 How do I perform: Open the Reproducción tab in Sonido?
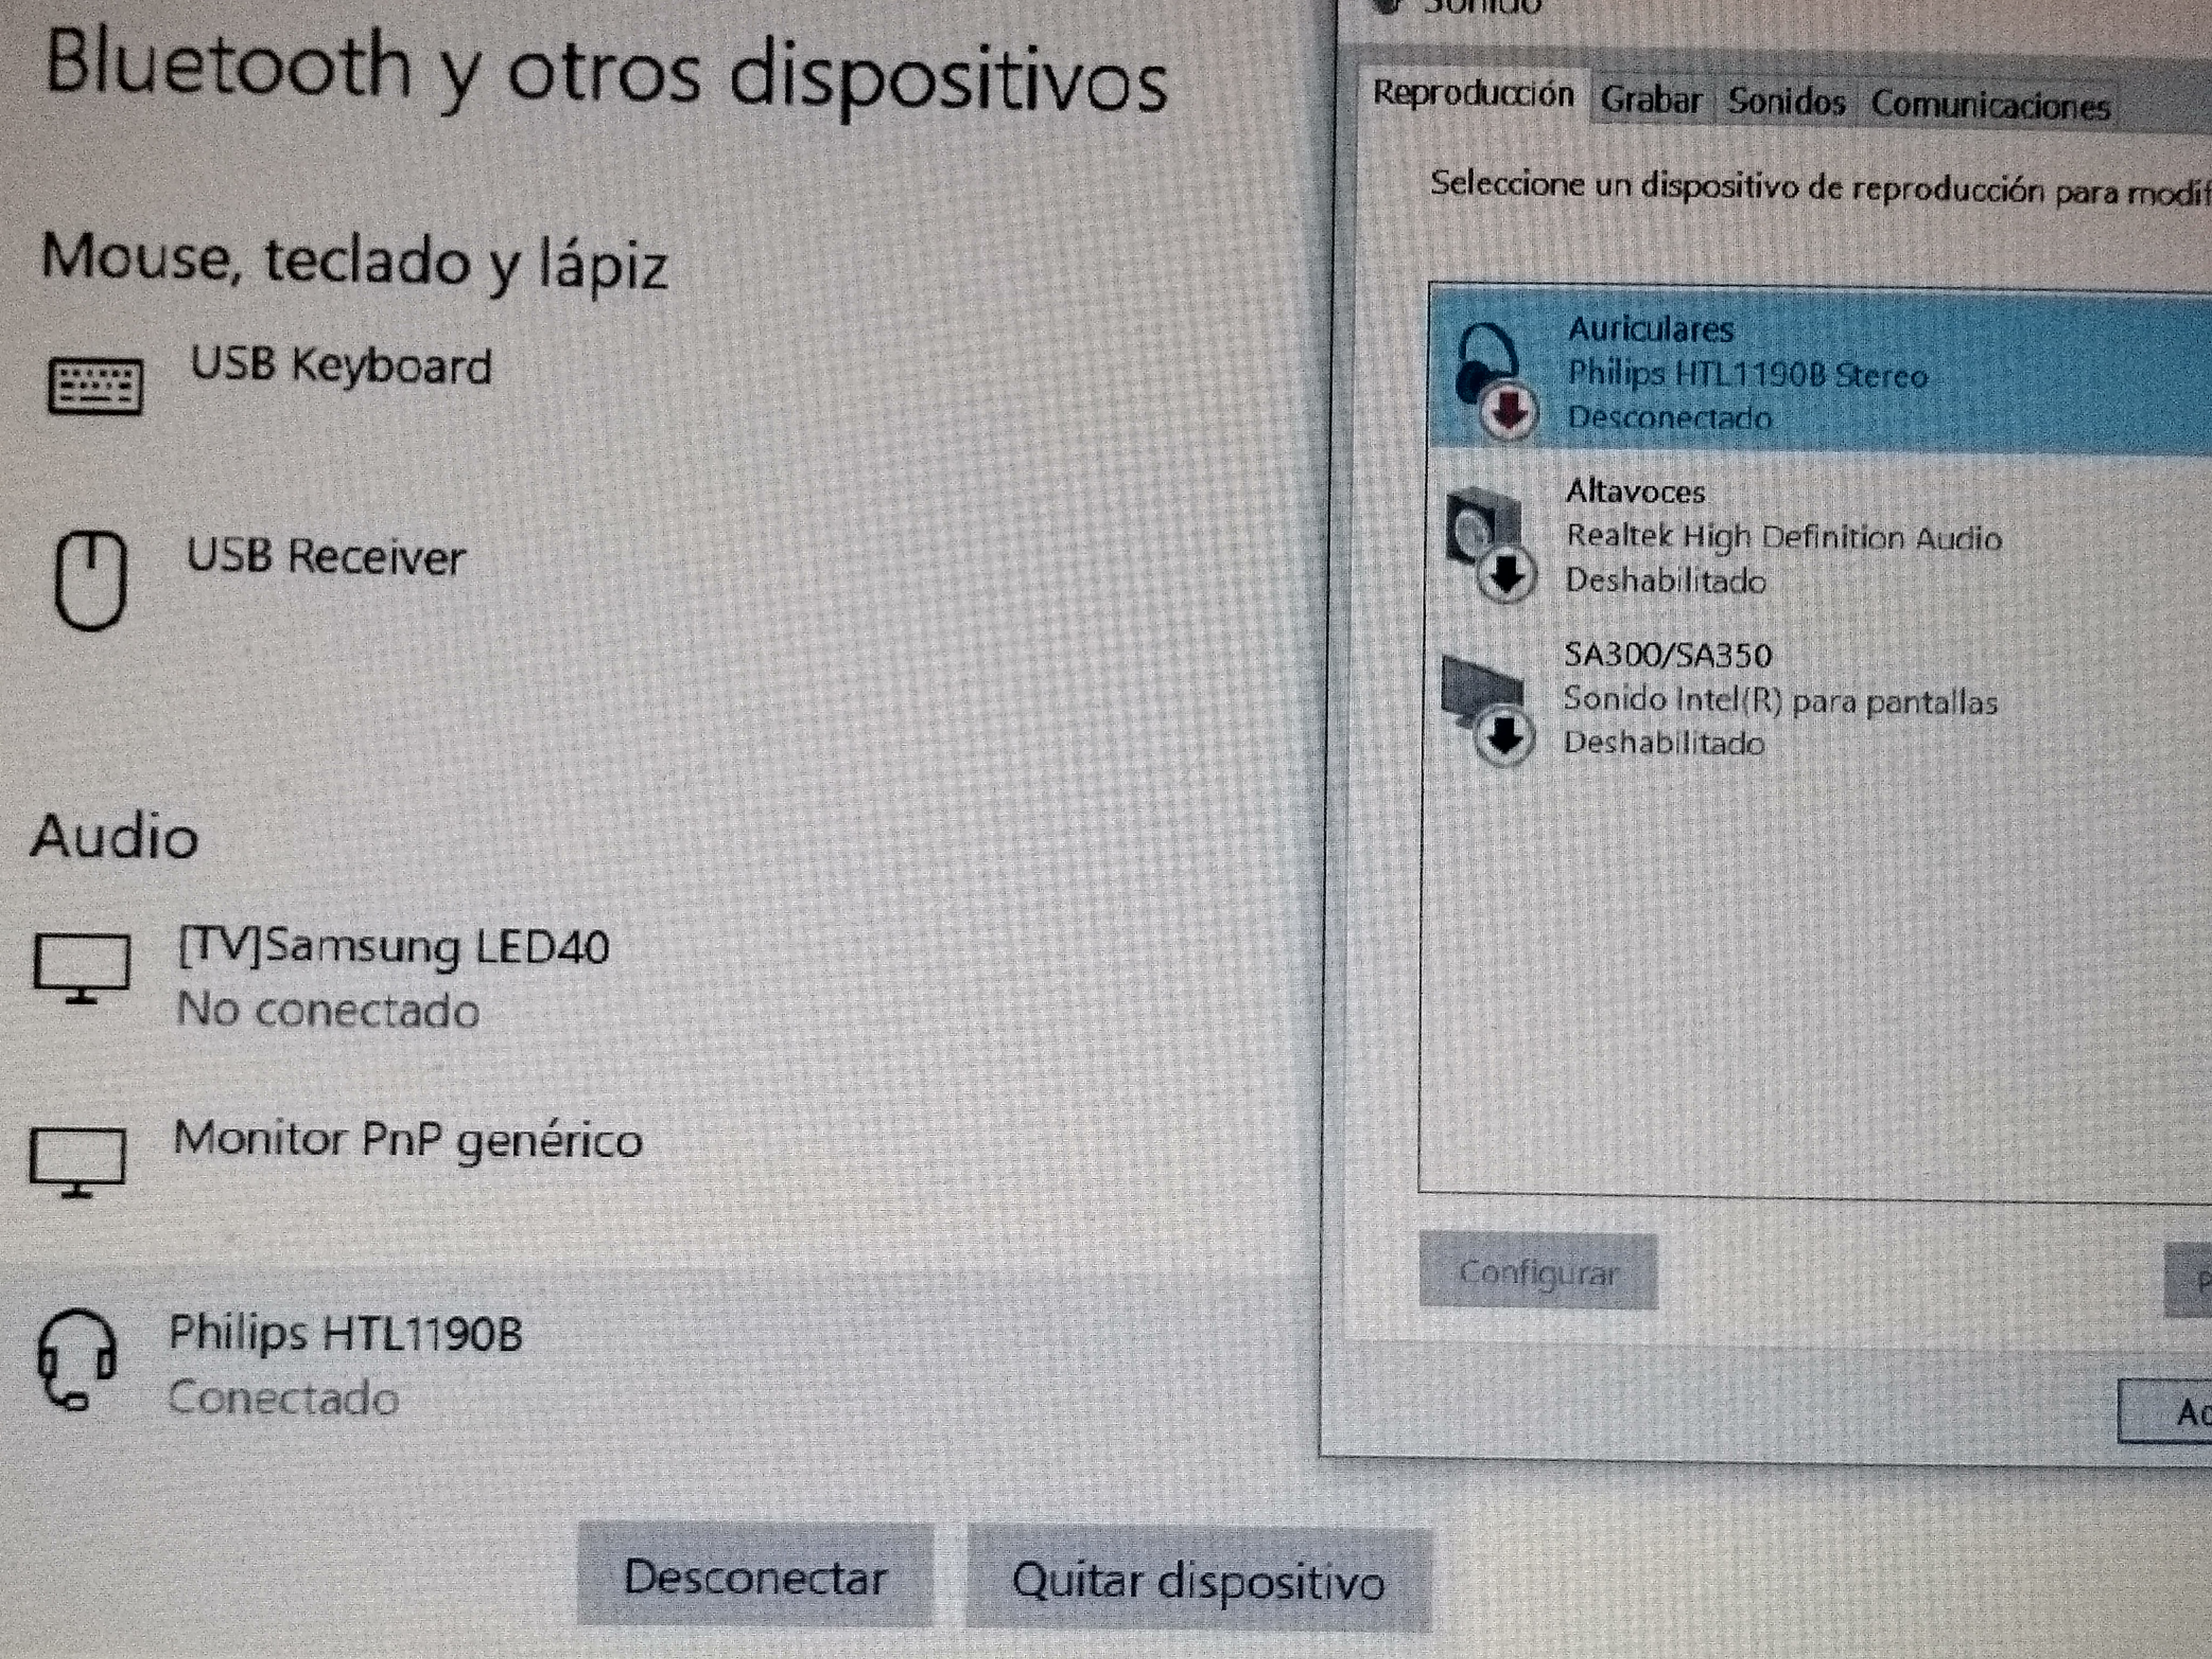pos(1473,94)
